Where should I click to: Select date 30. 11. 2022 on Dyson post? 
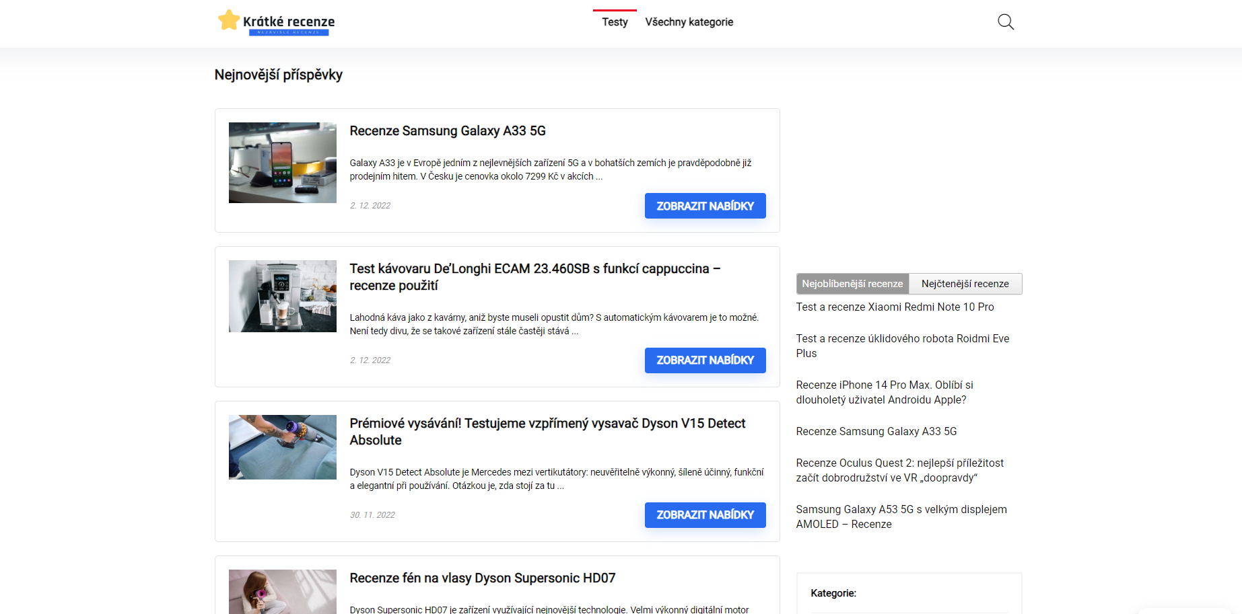tap(372, 515)
